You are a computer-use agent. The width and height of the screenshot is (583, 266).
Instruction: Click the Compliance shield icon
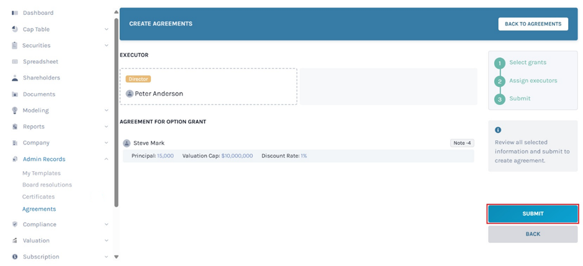15,224
